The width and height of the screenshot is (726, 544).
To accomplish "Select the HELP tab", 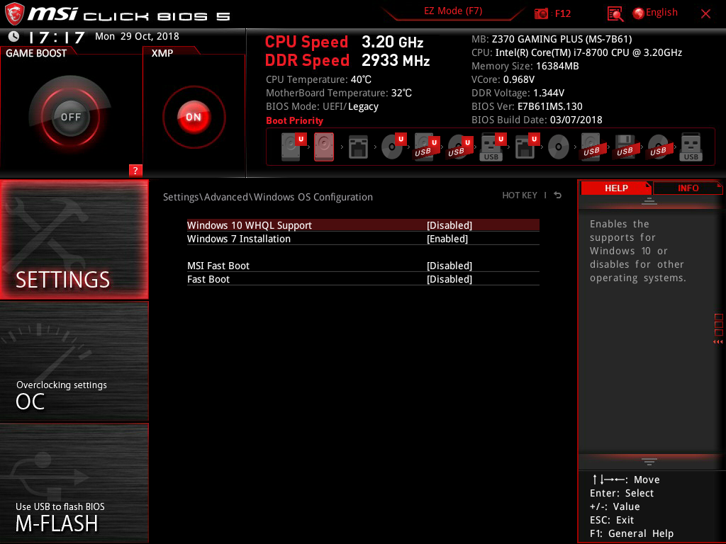I will tap(616, 188).
